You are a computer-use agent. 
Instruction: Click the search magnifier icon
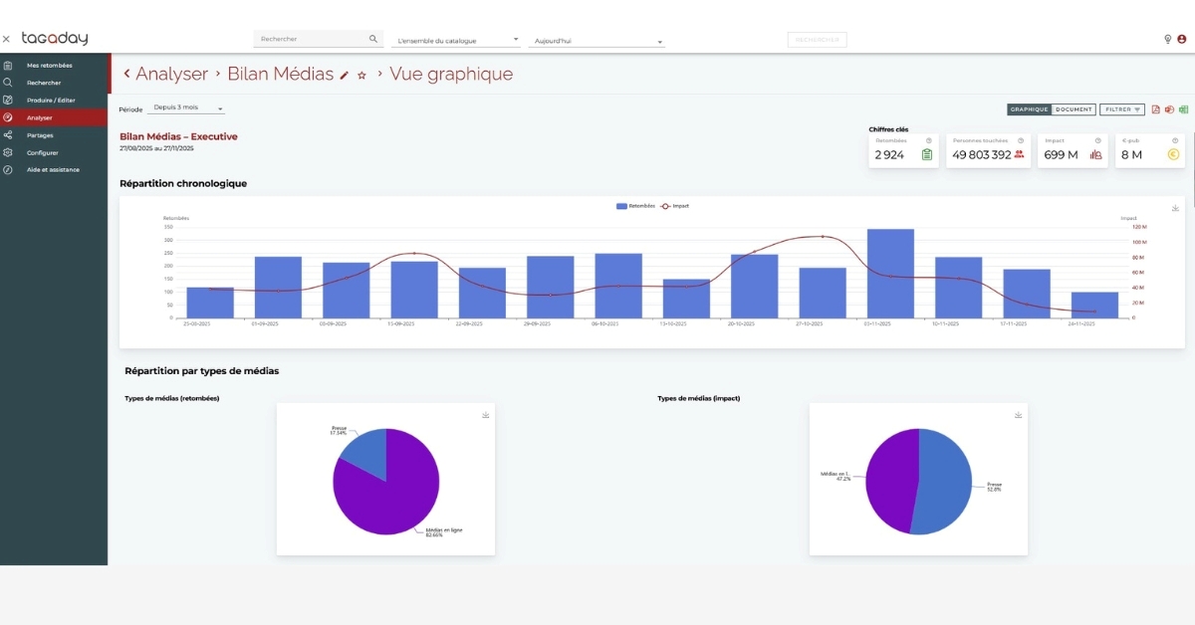click(373, 40)
